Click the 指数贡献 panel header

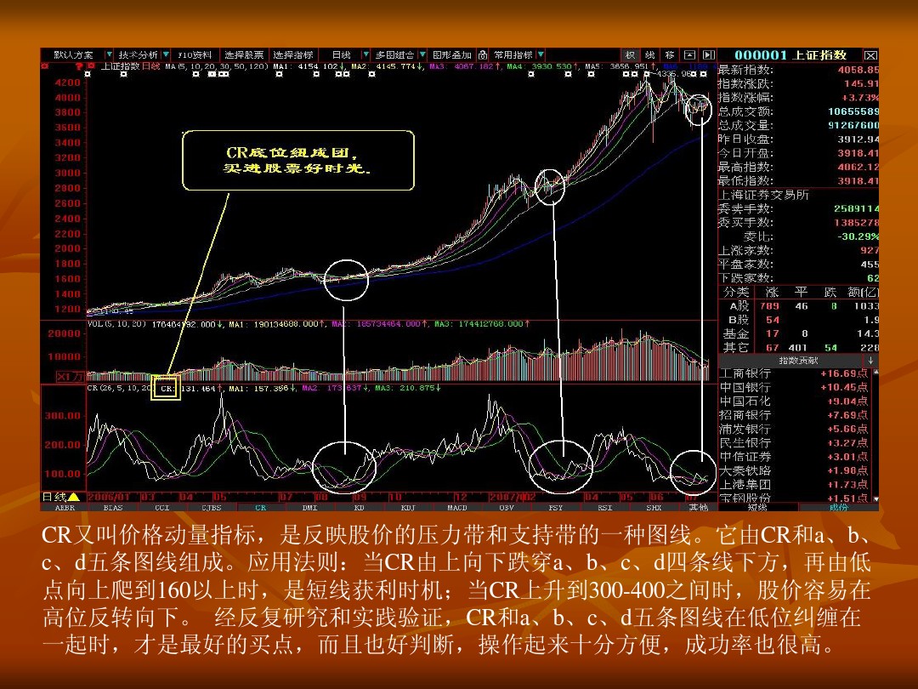tap(798, 361)
